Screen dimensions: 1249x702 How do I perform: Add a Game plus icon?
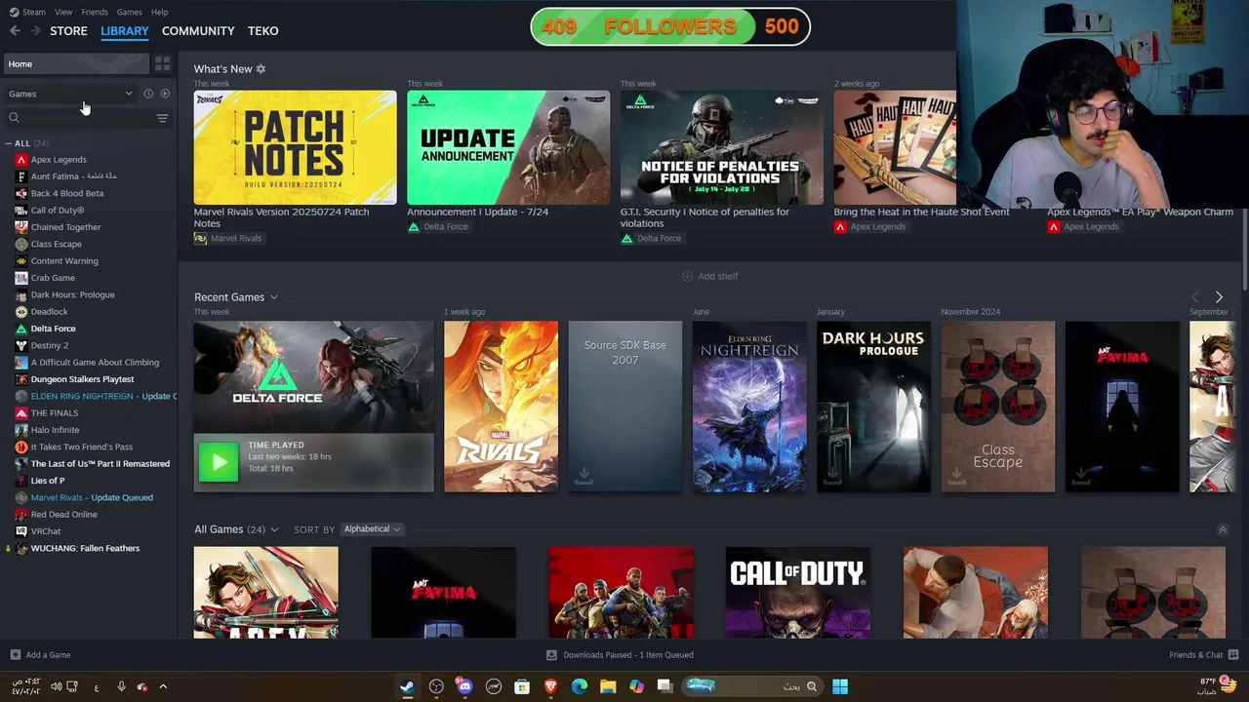coord(15,655)
